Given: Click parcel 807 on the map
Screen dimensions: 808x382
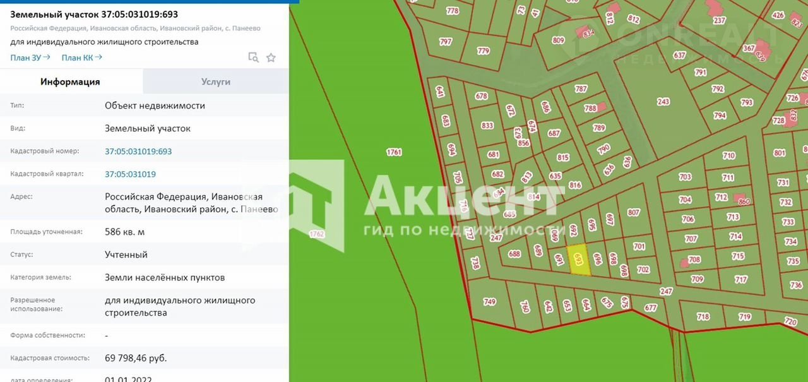Looking at the screenshot, I should pos(634,213).
